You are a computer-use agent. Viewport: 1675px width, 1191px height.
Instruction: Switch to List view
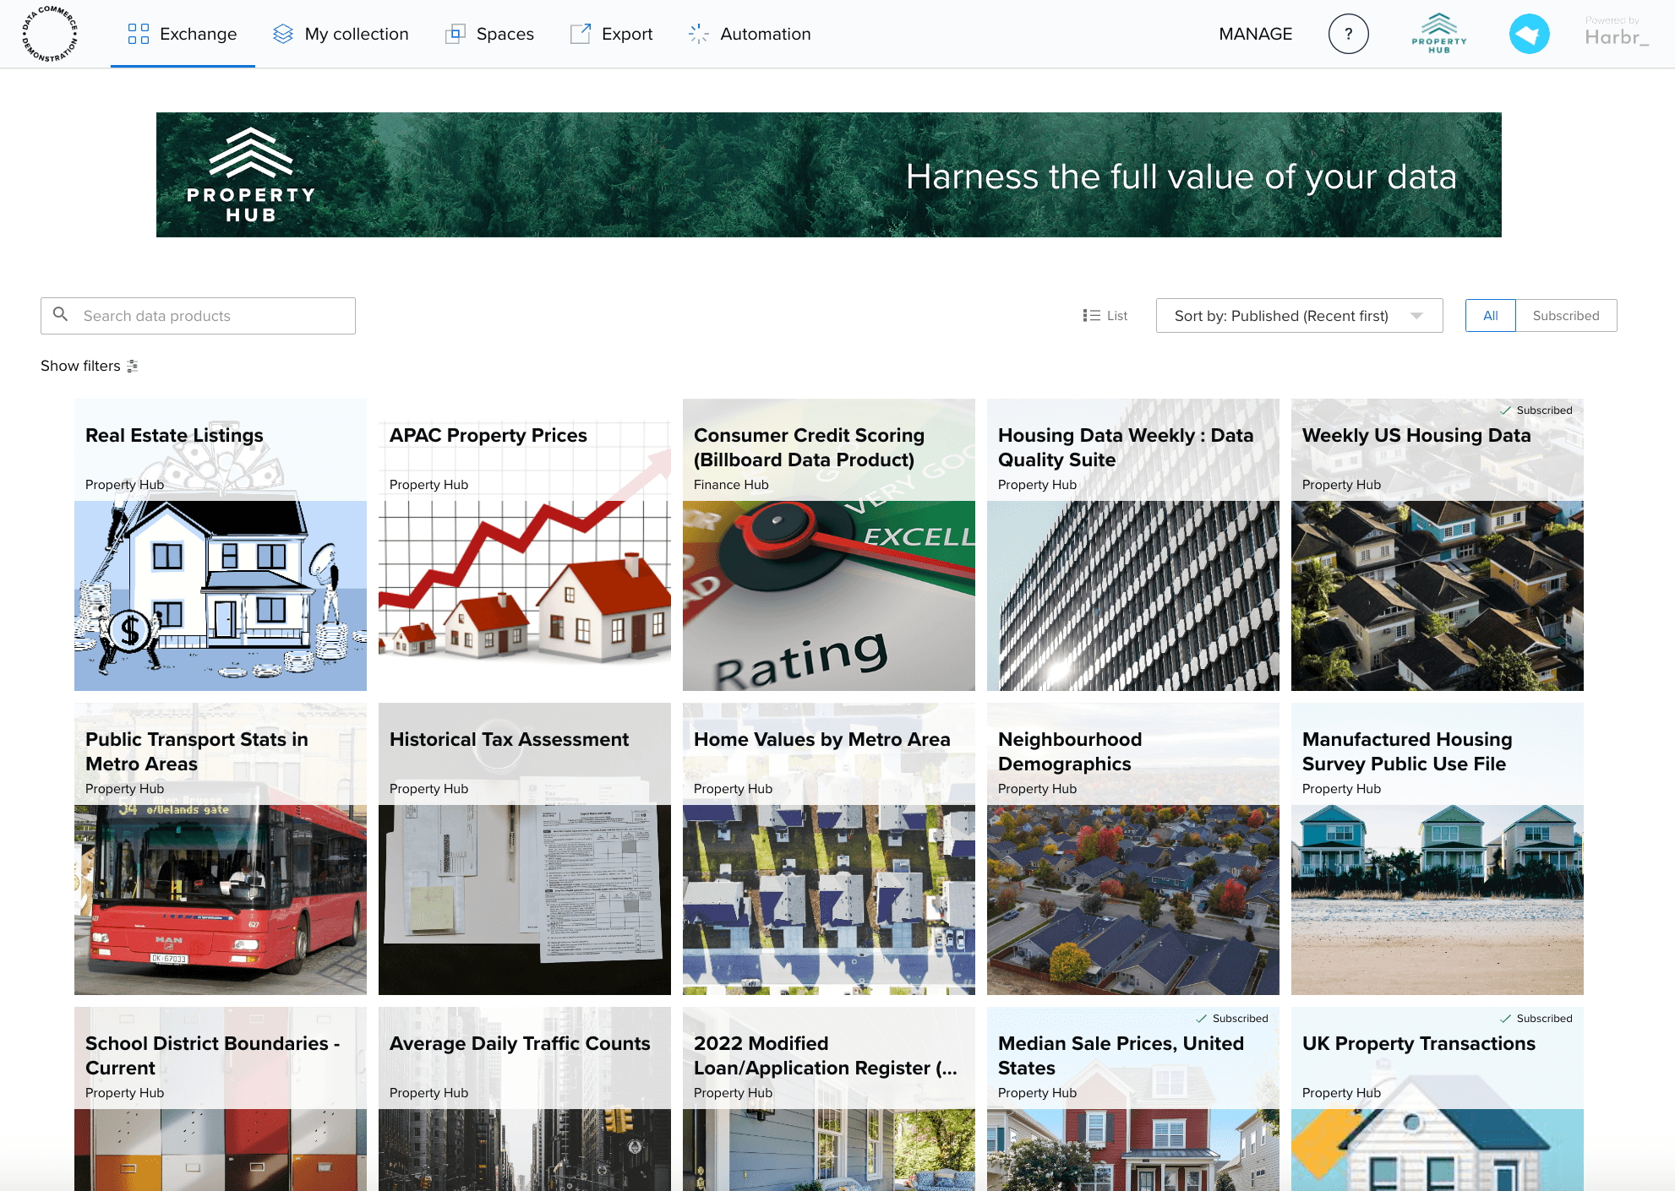tap(1105, 315)
